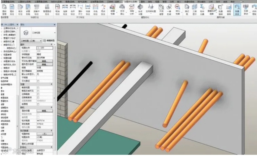Click 编辑 button for 可见性/图形替换
Image resolution: width=257 pixels, height=156 pixels.
point(45,61)
